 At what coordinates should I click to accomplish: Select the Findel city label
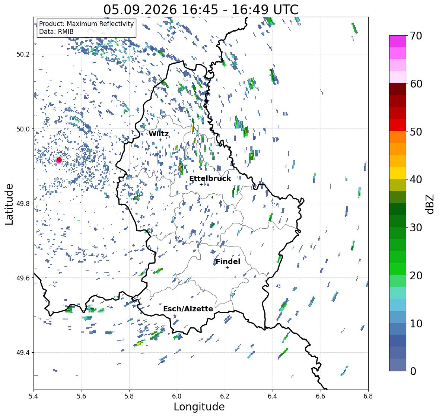coord(228,261)
